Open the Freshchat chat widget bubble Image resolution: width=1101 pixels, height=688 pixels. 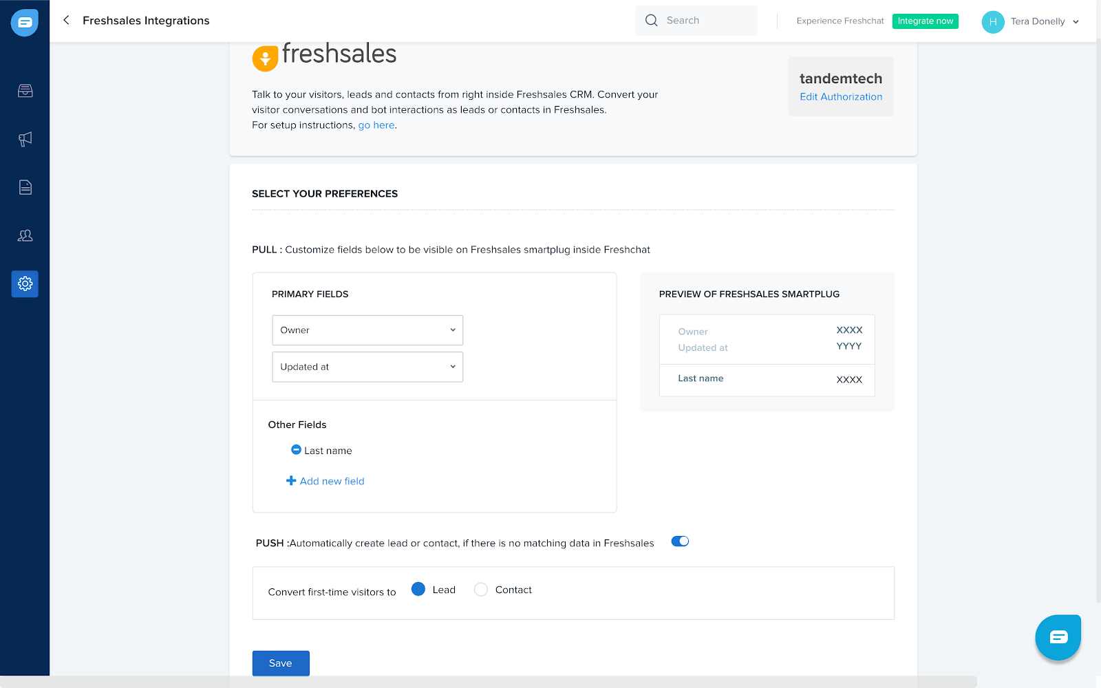coord(1058,637)
